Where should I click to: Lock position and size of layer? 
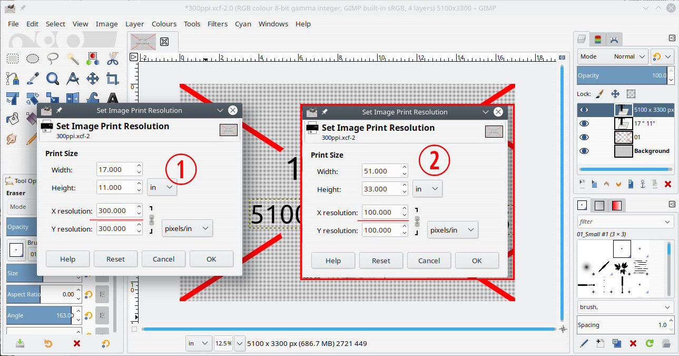coord(615,94)
